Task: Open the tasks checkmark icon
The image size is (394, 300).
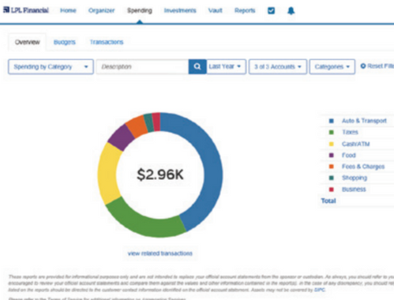Action: 271,10
